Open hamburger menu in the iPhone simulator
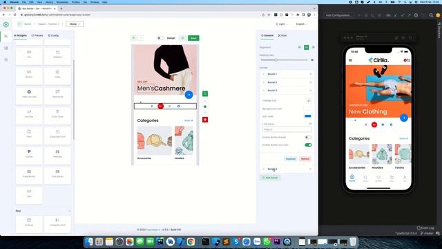This screenshot has height=249, width=442. tap(350, 60)
